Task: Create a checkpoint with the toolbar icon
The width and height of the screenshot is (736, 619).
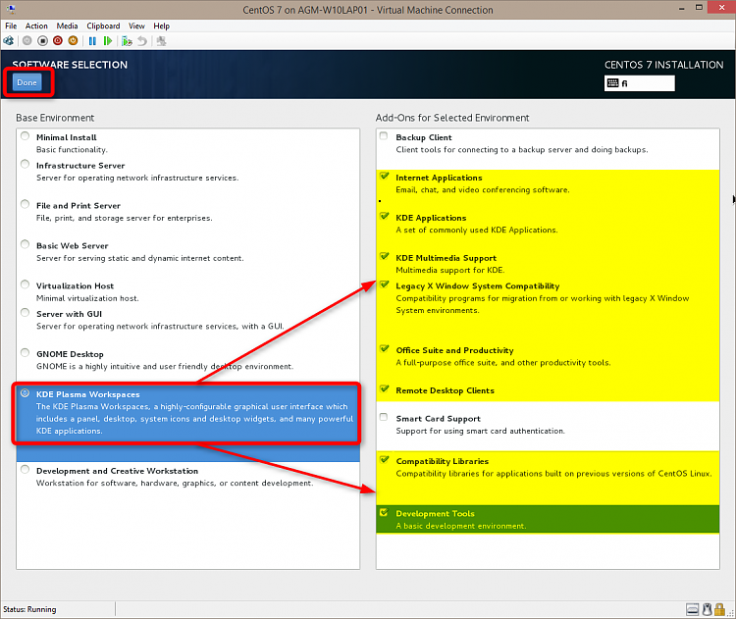Action: [127, 41]
